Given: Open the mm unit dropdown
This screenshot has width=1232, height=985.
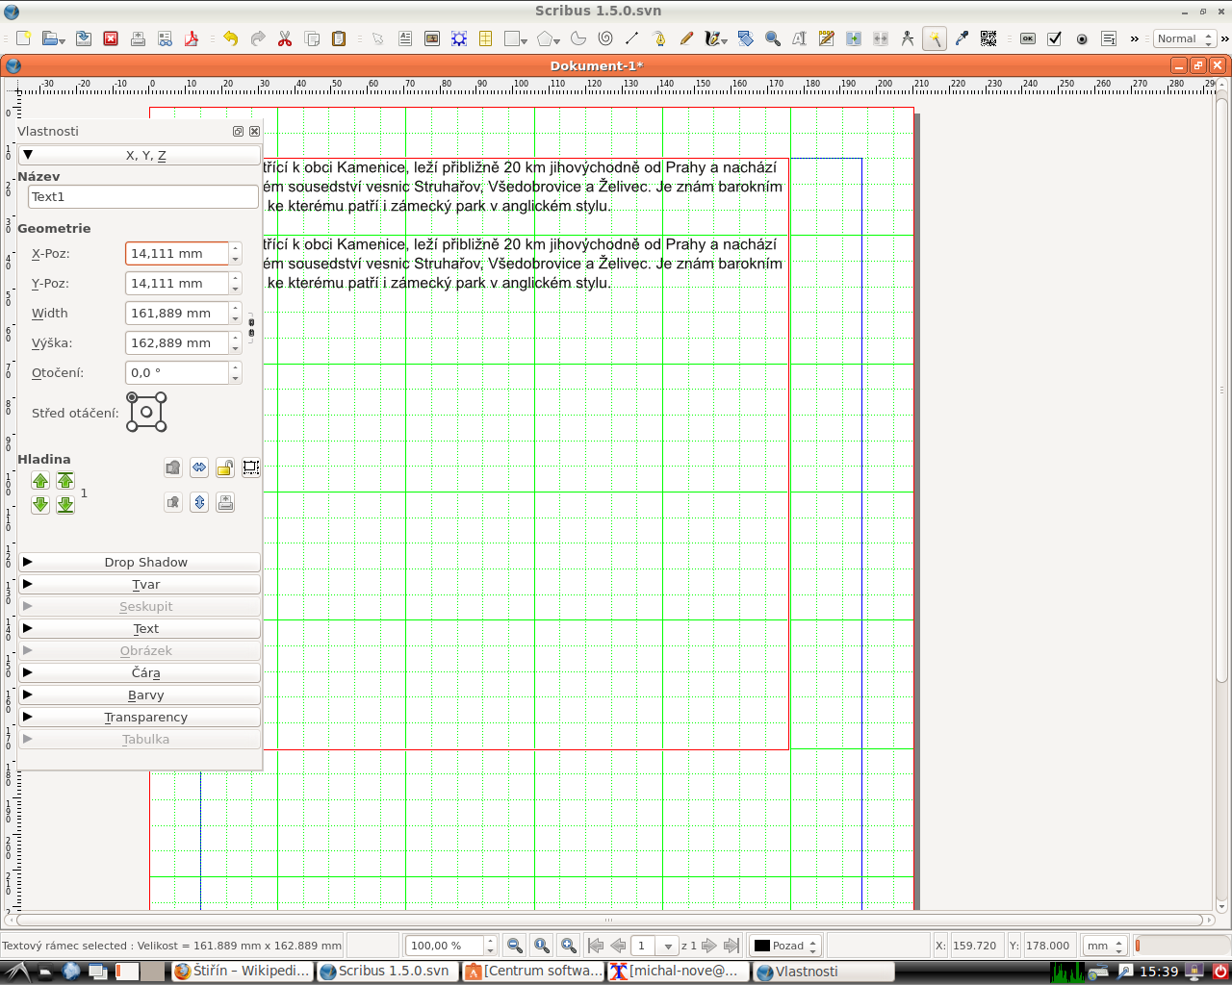Looking at the screenshot, I should (x=1104, y=945).
